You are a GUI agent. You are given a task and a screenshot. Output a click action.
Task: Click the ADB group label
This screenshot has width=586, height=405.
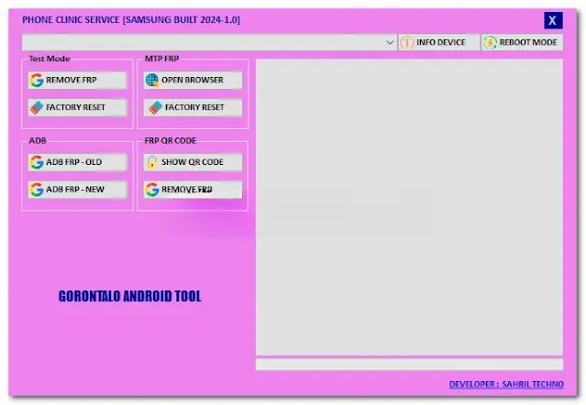38,141
